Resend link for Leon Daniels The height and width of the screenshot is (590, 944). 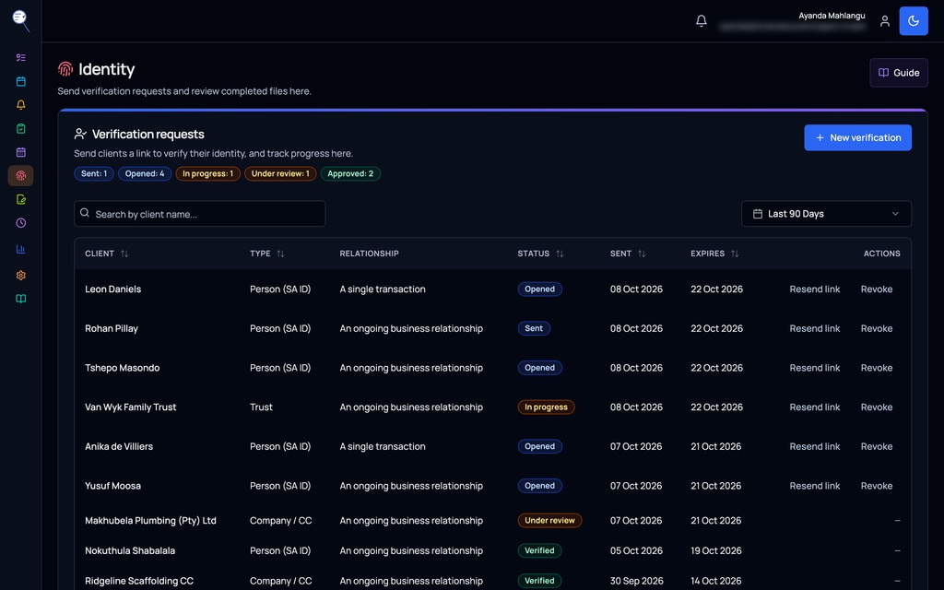815,289
